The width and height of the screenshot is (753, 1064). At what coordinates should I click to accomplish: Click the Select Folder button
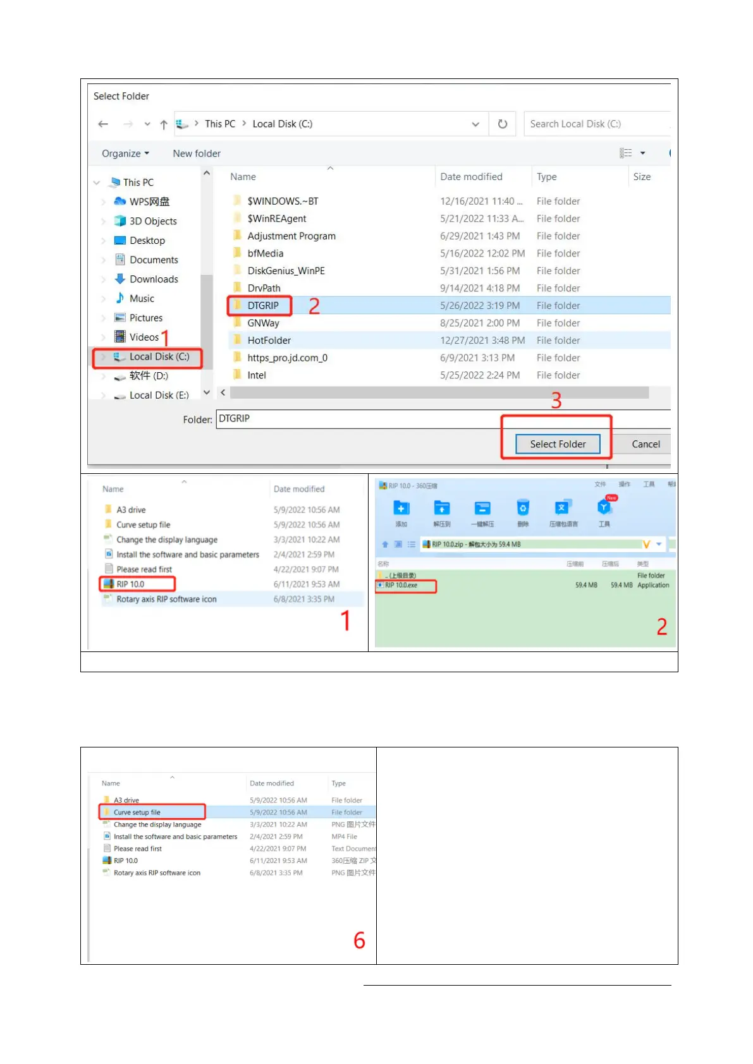(x=558, y=444)
